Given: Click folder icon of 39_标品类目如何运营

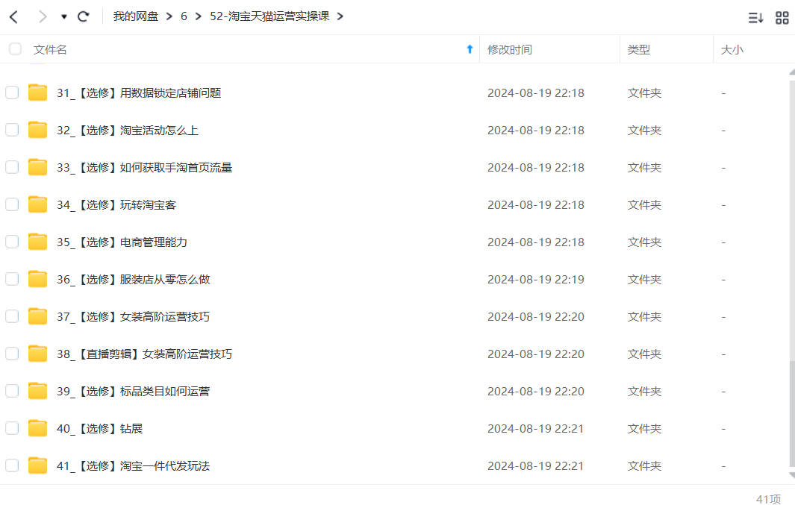Looking at the screenshot, I should 37,391.
